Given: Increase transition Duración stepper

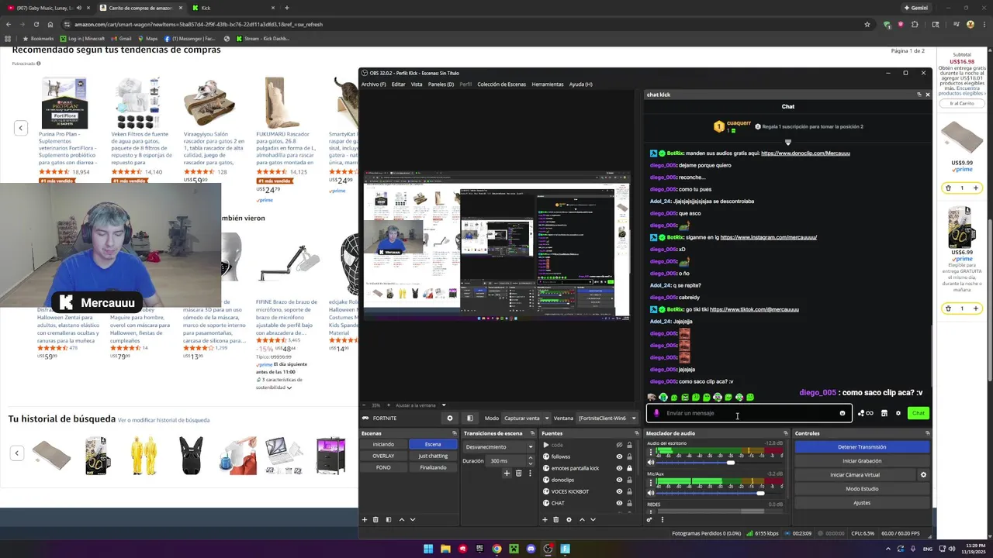Looking at the screenshot, I should [x=531, y=458].
